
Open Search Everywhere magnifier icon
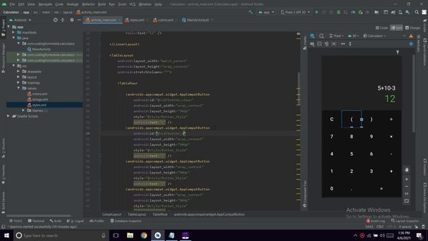[417, 12]
